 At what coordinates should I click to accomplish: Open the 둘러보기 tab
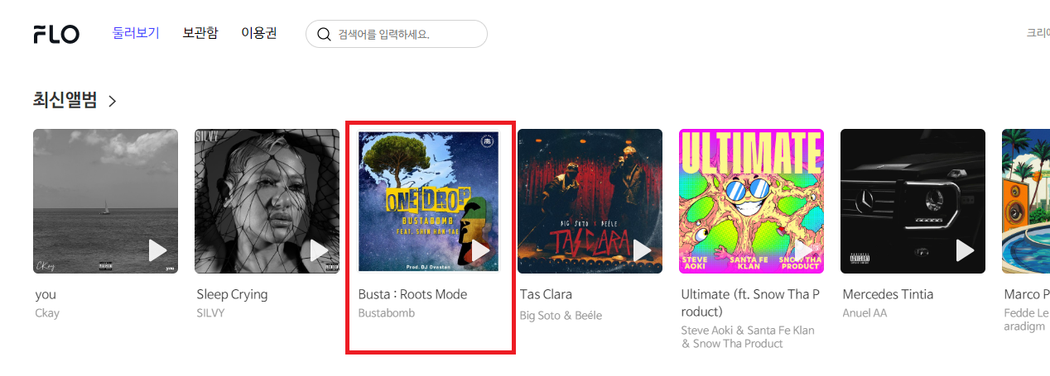pyautogui.click(x=136, y=33)
